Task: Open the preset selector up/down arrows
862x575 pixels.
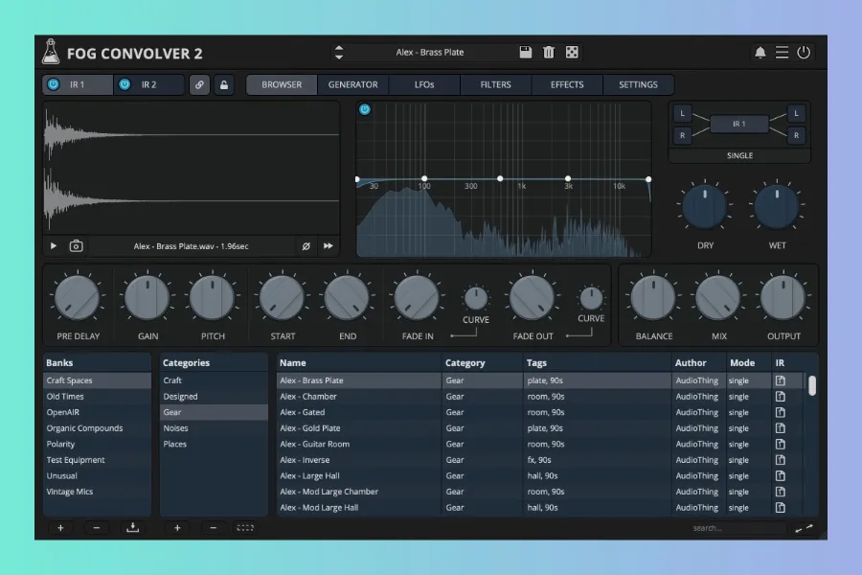Action: pyautogui.click(x=338, y=53)
